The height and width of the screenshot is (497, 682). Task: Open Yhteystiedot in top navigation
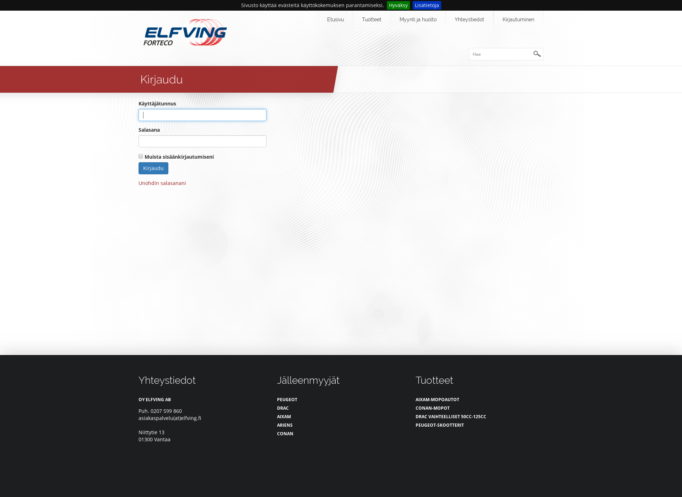pos(469,20)
